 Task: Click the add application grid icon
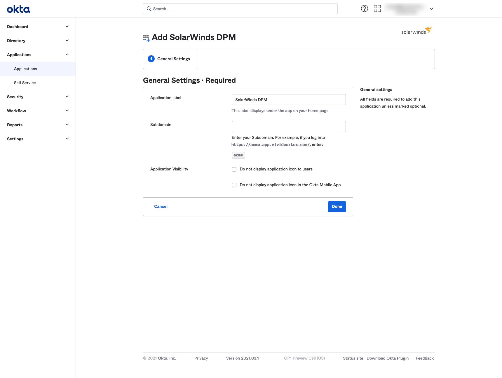tap(147, 38)
